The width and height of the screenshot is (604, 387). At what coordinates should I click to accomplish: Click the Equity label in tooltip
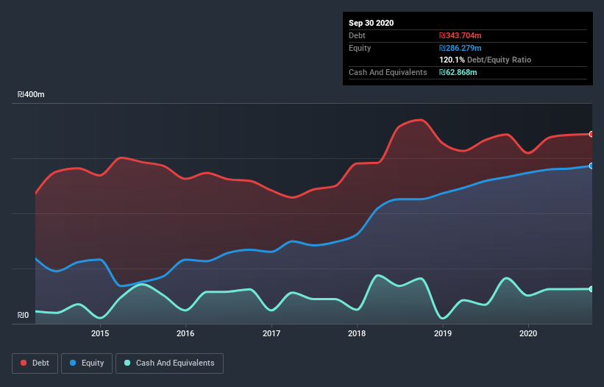tap(360, 48)
